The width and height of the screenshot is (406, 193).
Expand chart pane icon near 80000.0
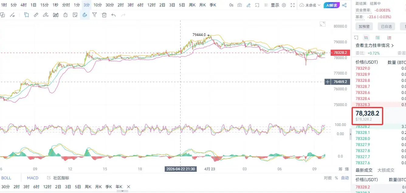pyautogui.click(x=322, y=24)
